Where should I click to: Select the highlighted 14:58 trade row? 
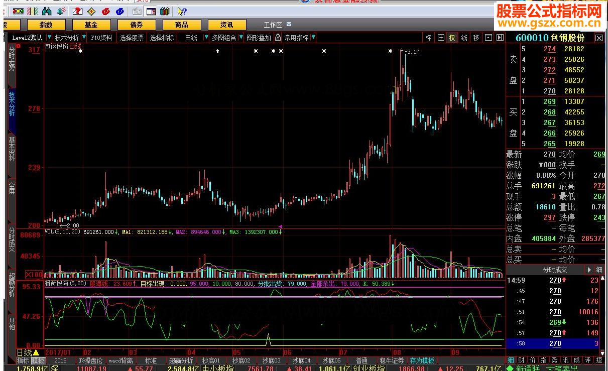555,343
